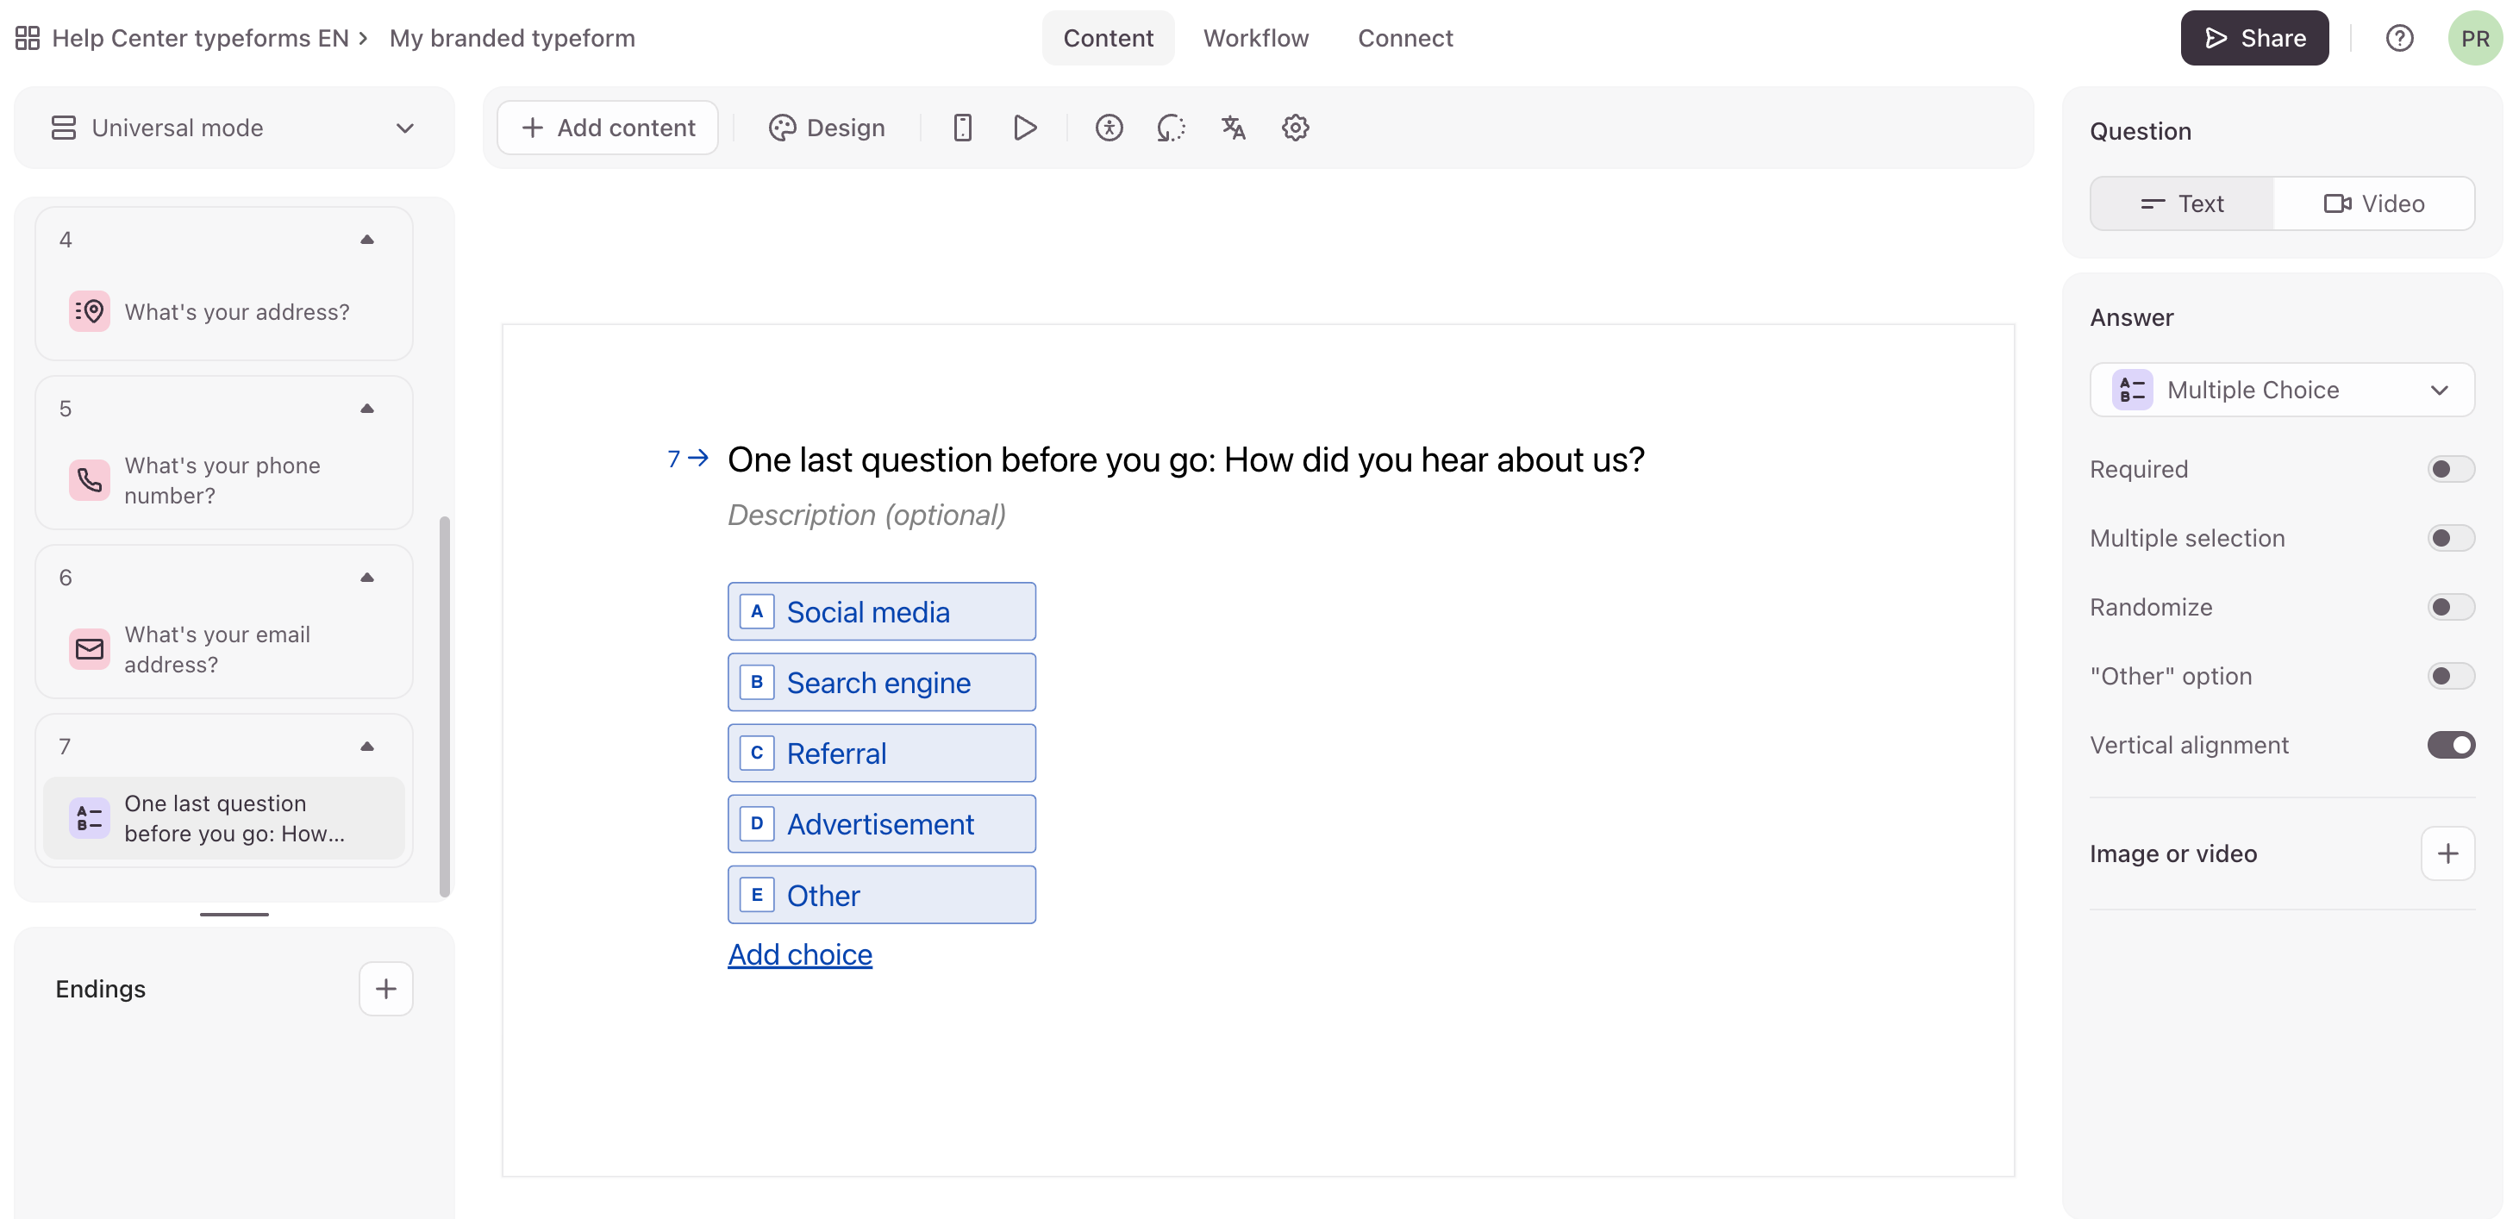Click the Add choice link
The height and width of the screenshot is (1219, 2519).
(799, 954)
